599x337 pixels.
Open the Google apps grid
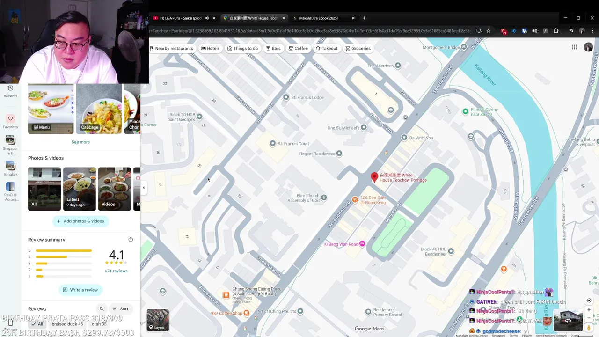tap(574, 47)
